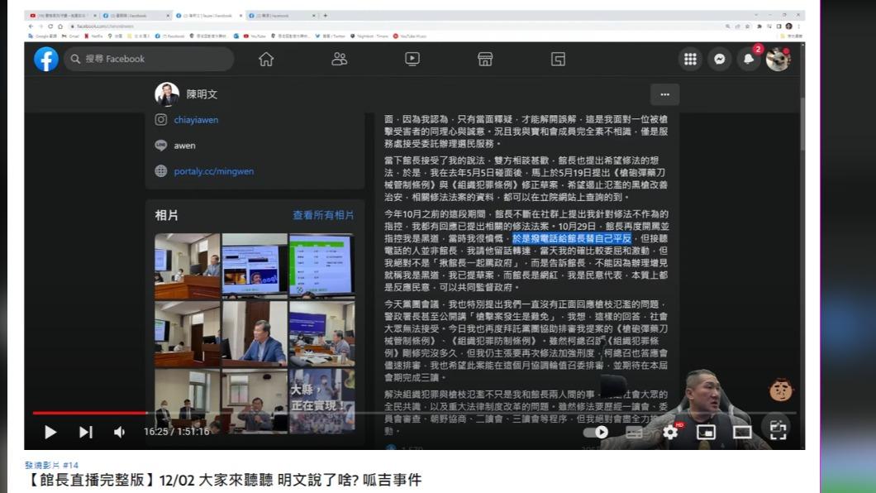This screenshot has width=876, height=493.
Task: Open a new browser tab plus button
Action: coord(325,16)
